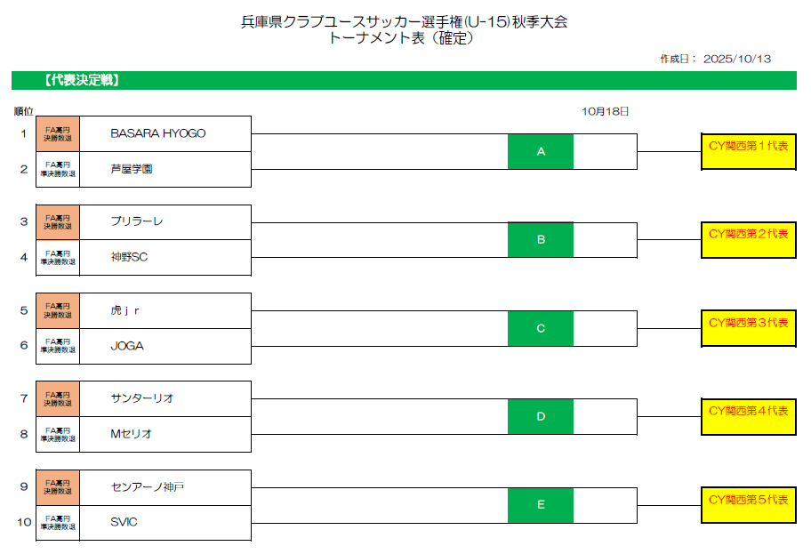Select the 神野SC team entry
This screenshot has width=811, height=554.
click(x=165, y=257)
